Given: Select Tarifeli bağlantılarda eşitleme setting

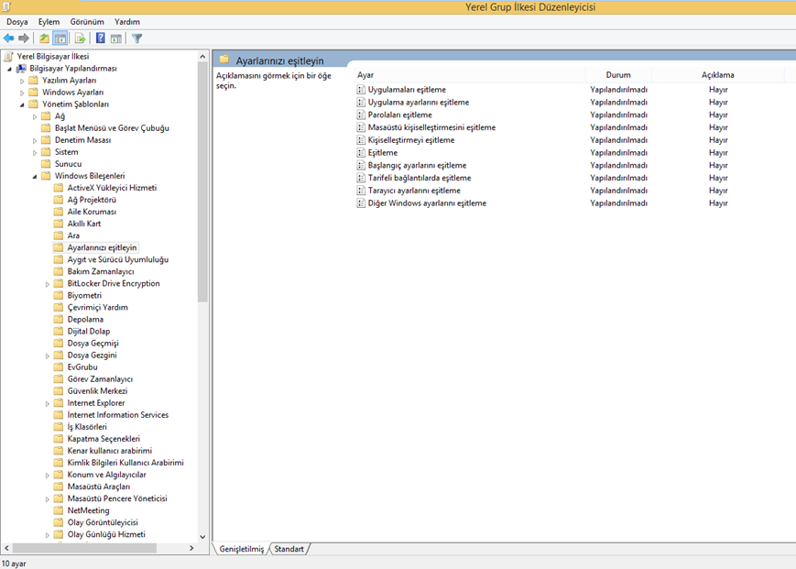Looking at the screenshot, I should (x=420, y=178).
